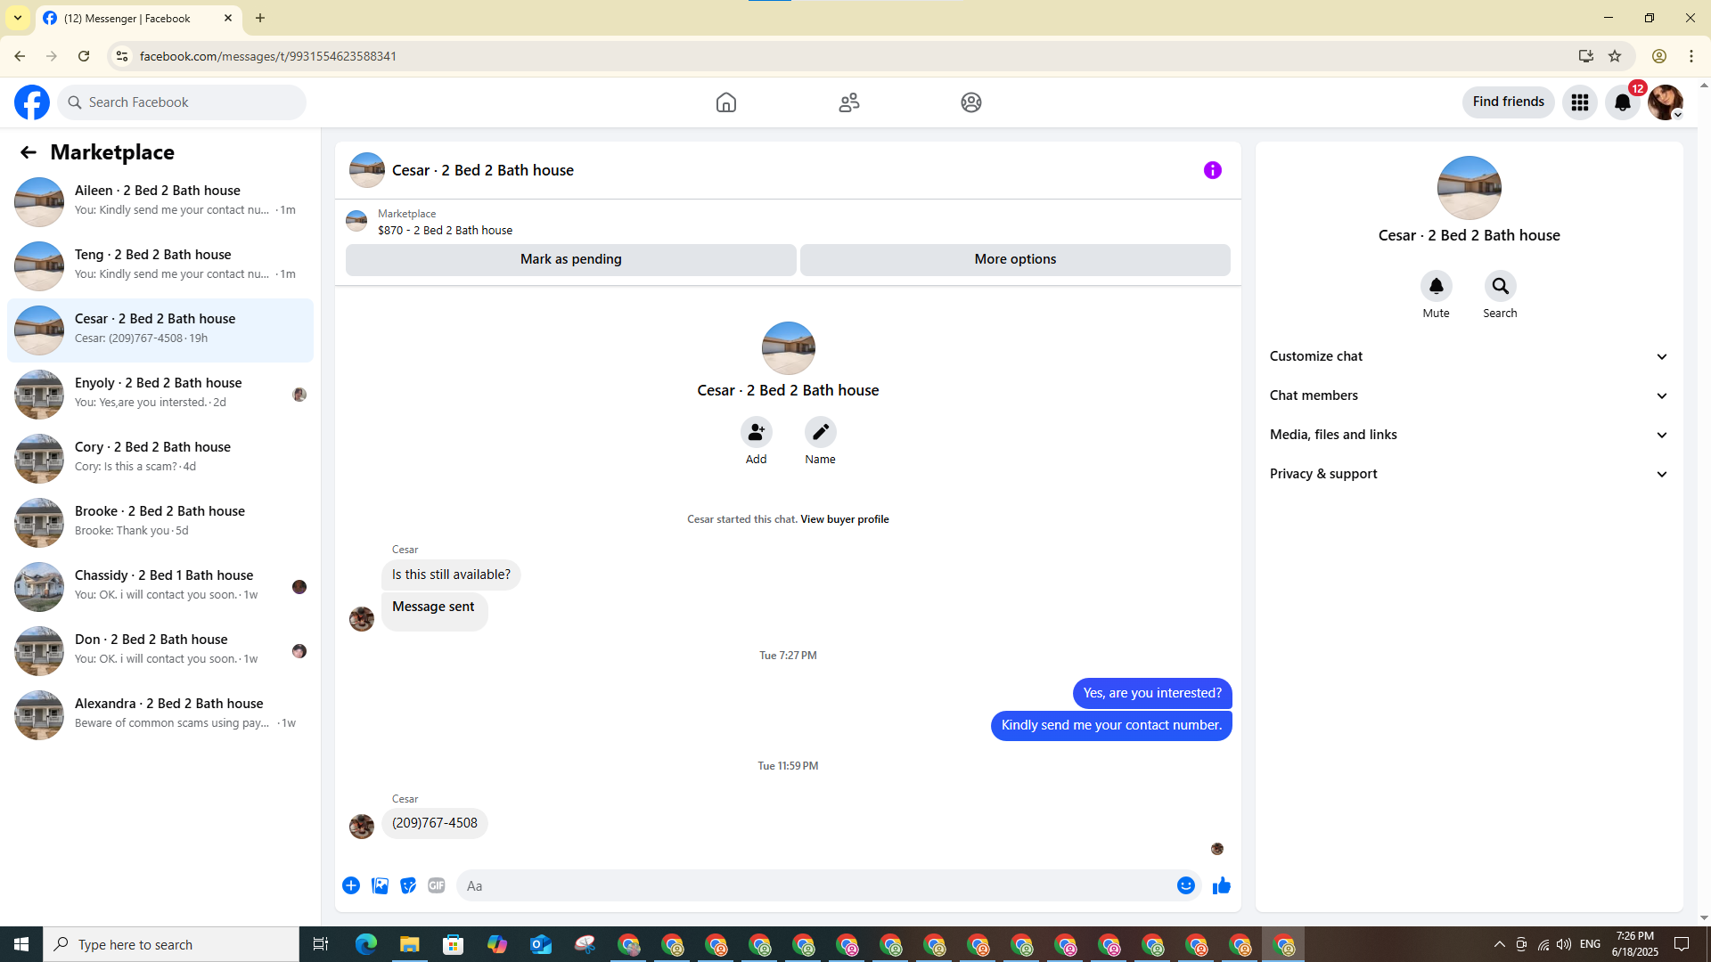Install app icon in the address bar
This screenshot has width=1711, height=962.
coord(1585,56)
